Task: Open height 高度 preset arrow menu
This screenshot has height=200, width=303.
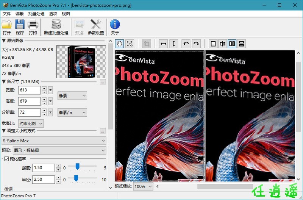Action: (50, 101)
